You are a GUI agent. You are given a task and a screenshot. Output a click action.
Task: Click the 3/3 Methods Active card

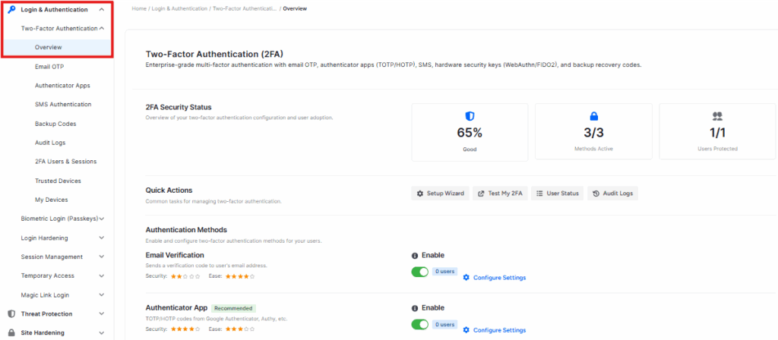pos(593,132)
